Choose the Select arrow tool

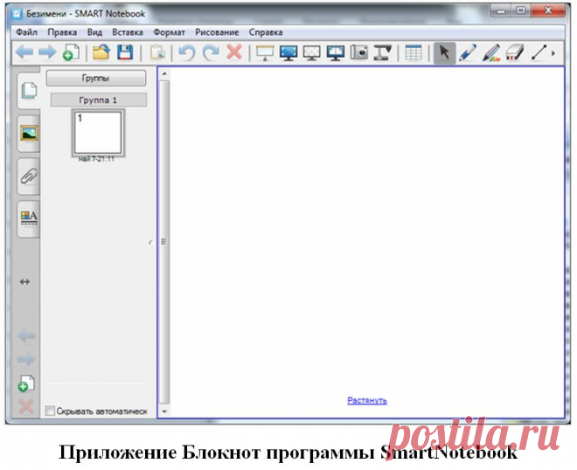pyautogui.click(x=444, y=52)
